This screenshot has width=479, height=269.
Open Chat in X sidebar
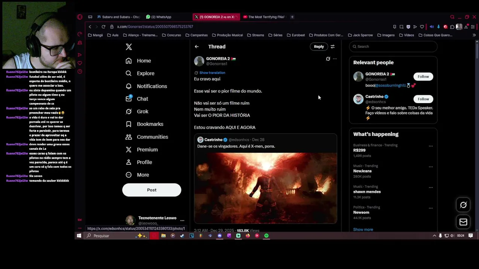[x=137, y=99]
